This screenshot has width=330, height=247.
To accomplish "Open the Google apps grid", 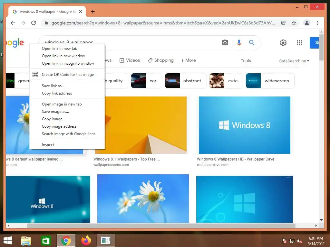I will (x=299, y=43).
